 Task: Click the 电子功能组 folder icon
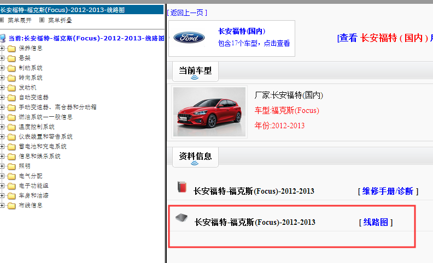click(11, 187)
